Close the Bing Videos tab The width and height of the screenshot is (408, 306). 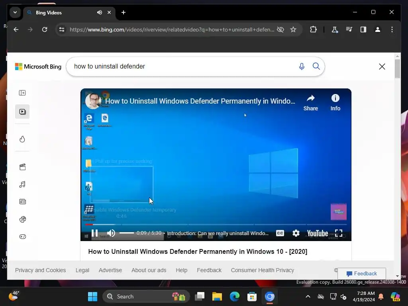coord(109,12)
